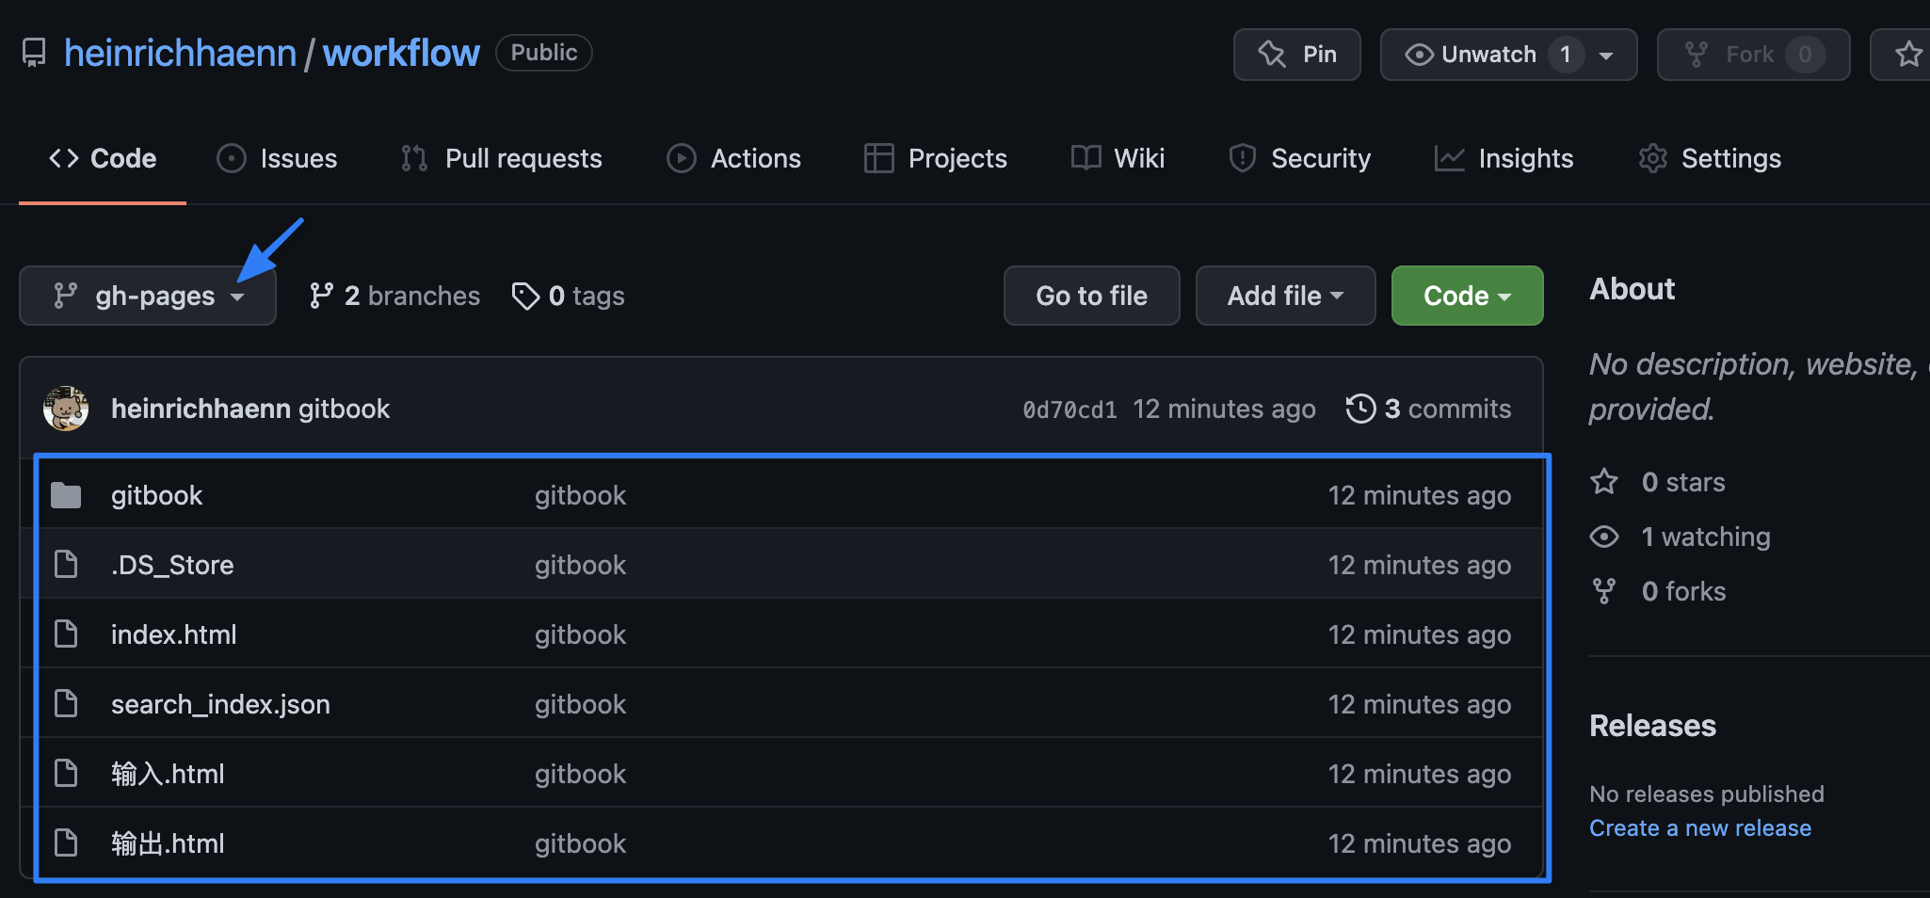Open the 0d70cd1 commit hash link
The image size is (1930, 898).
[1070, 409]
